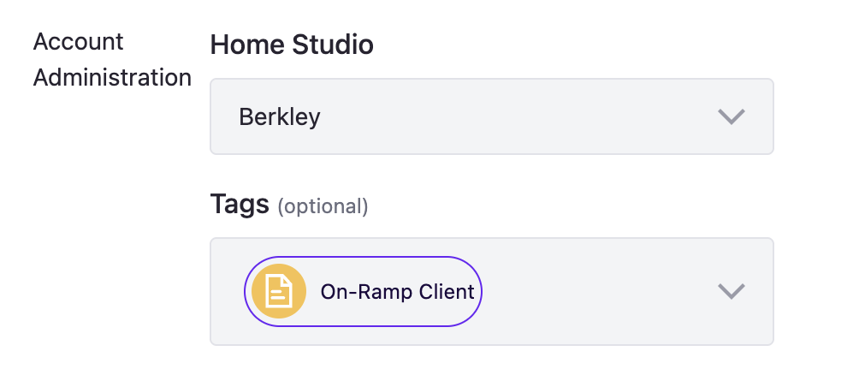Screen dimensions: 859x375
Task: Open the Tags dropdown arrow
Action: (x=731, y=292)
